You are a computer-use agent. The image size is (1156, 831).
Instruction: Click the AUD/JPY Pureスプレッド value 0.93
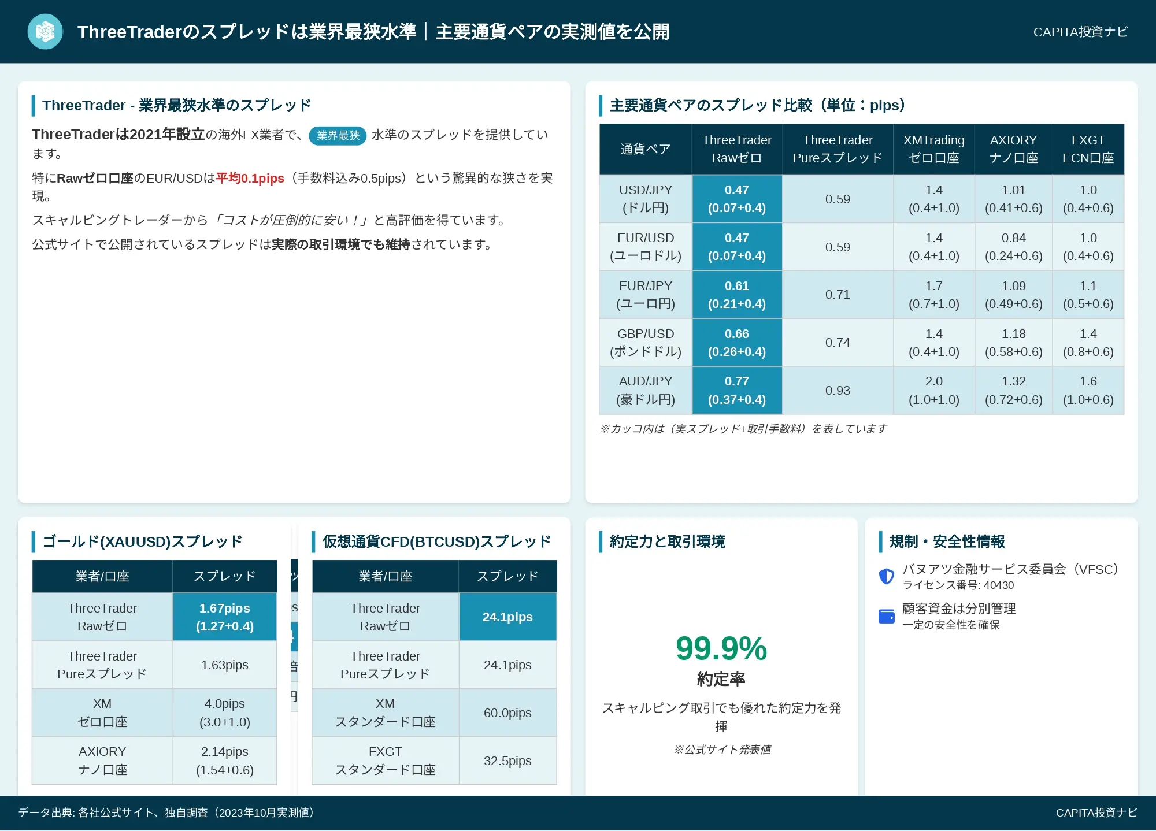[x=838, y=391]
